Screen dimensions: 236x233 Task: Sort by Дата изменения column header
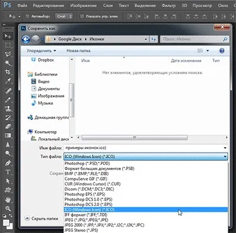point(186,61)
